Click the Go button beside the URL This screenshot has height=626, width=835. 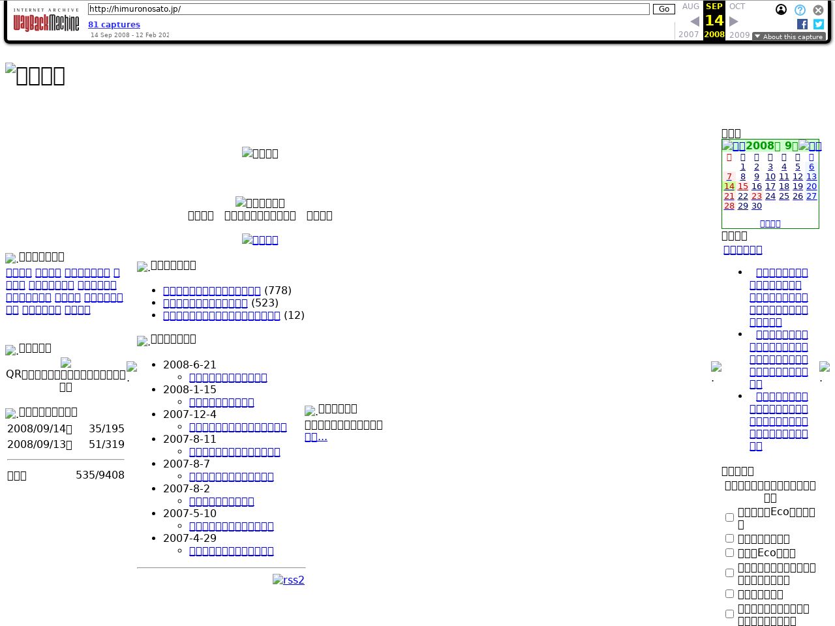pyautogui.click(x=664, y=9)
